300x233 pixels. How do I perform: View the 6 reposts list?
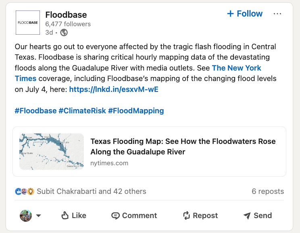point(268,191)
